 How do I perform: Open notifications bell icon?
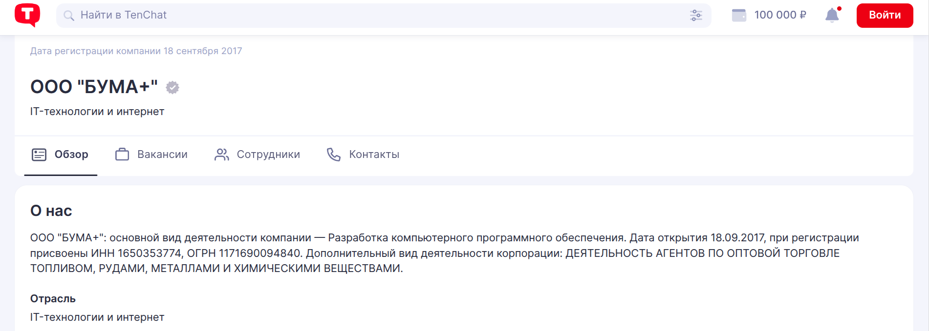coord(832,15)
